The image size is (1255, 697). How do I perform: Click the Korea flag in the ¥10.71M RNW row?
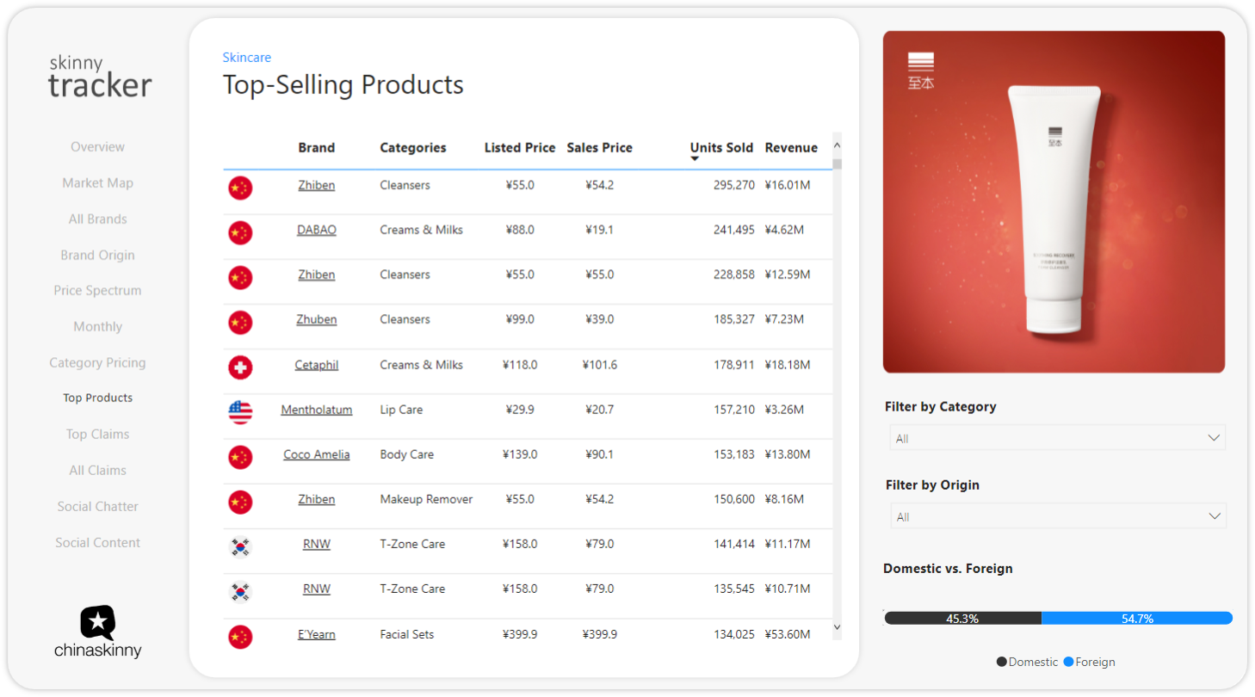[240, 591]
